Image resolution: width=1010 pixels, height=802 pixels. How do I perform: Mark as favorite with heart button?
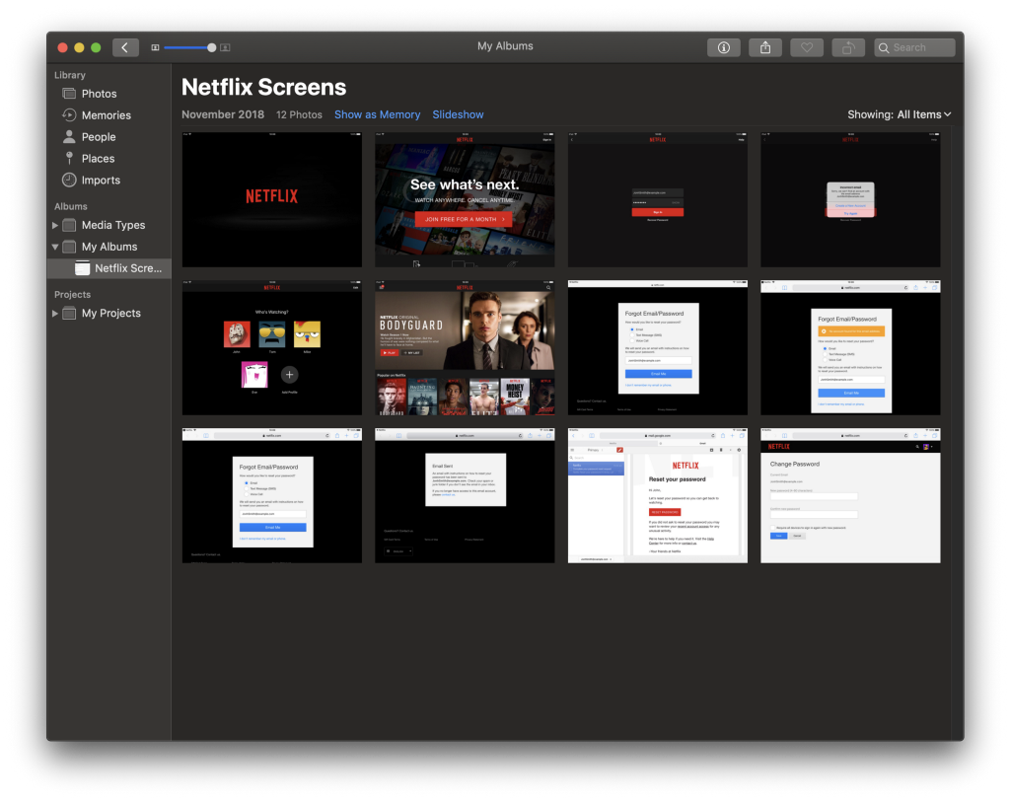click(x=807, y=47)
